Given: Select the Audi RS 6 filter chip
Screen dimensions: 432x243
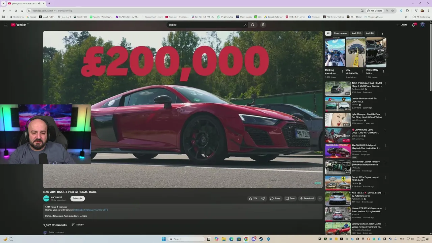Looking at the screenshot, I should coord(356,33).
